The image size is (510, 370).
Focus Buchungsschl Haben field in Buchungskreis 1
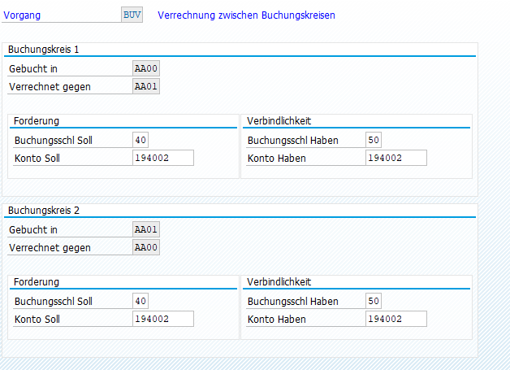pos(373,141)
